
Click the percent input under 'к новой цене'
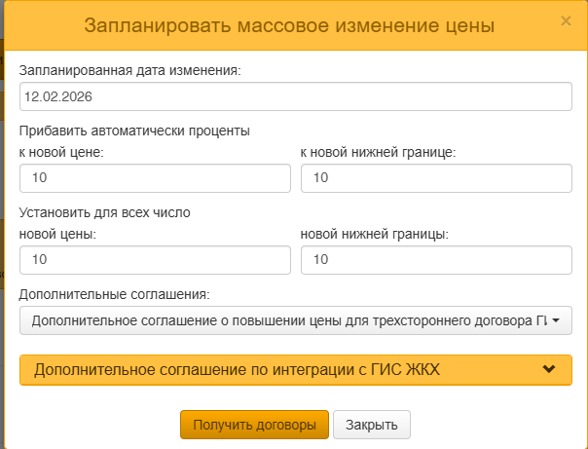point(155,178)
